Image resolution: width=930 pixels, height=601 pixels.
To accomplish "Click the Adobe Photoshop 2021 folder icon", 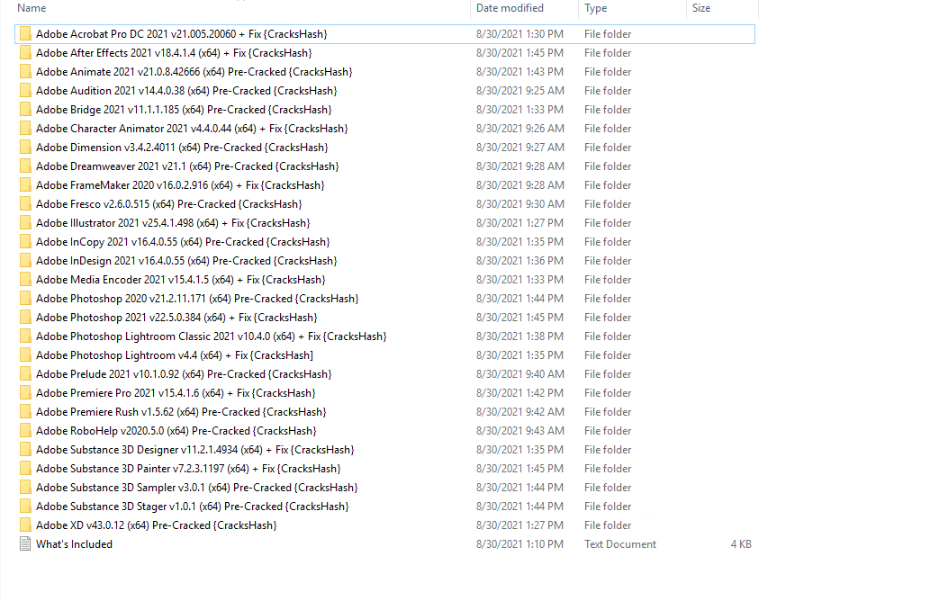I will 25,318.
